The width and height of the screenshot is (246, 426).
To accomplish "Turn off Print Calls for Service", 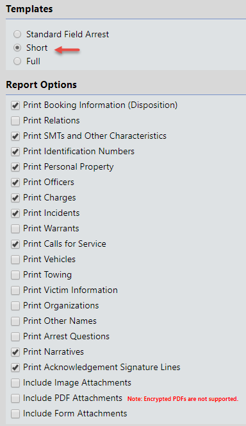I will pyautogui.click(x=15, y=244).
